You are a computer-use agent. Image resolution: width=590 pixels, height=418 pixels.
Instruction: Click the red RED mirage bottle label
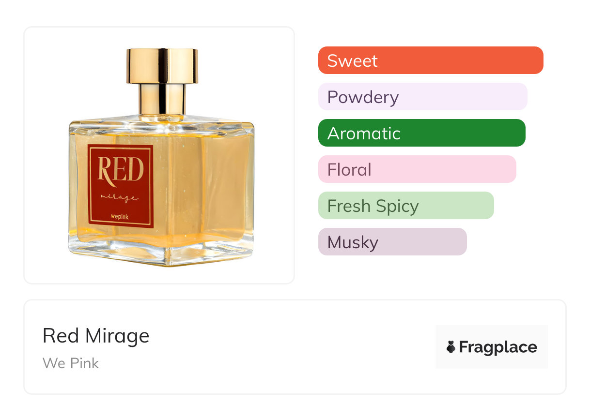[121, 186]
